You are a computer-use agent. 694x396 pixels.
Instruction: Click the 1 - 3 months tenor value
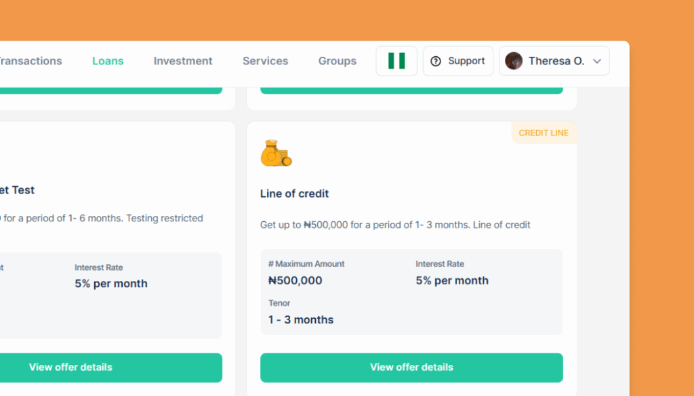tap(301, 320)
